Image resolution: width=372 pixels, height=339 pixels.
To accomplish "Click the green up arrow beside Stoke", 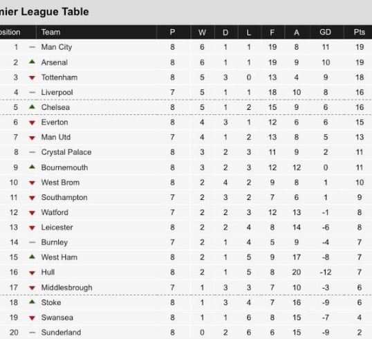I will click(x=32, y=302).
